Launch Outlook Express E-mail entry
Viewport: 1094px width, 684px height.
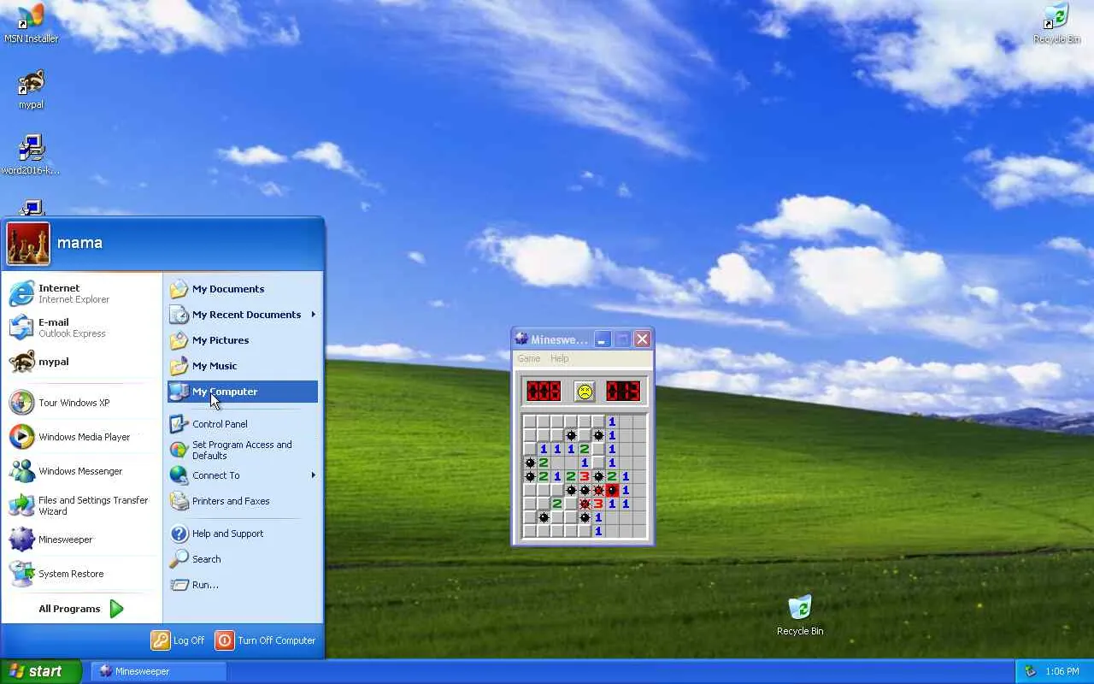(x=83, y=327)
